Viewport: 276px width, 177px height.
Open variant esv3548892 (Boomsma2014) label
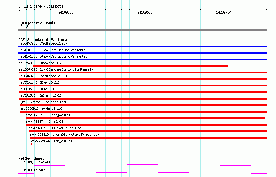click(x=41, y=63)
